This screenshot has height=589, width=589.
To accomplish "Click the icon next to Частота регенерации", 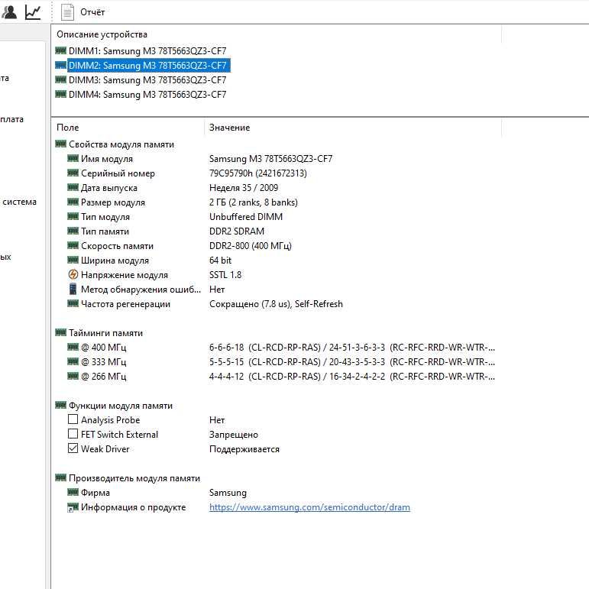I will tap(73, 303).
